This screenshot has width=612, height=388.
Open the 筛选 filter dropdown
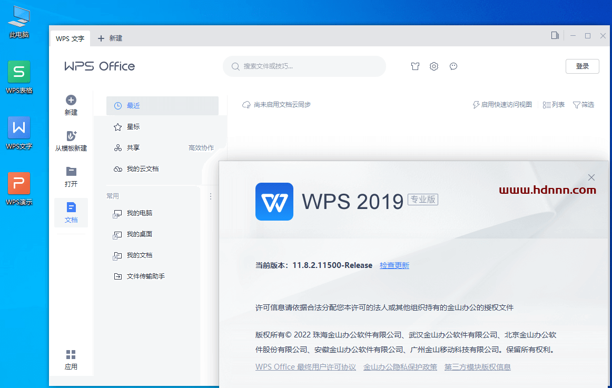point(584,105)
